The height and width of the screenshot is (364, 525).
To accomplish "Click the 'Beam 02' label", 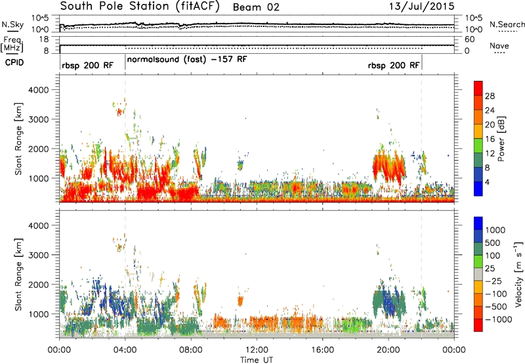I will click(256, 7).
